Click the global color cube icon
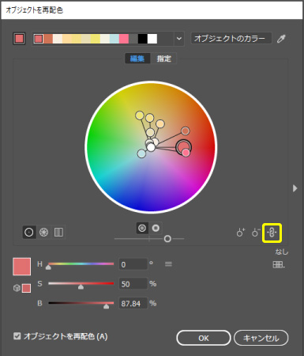Image resolution: width=304 pixels, height=356 pixels. [x=17, y=288]
